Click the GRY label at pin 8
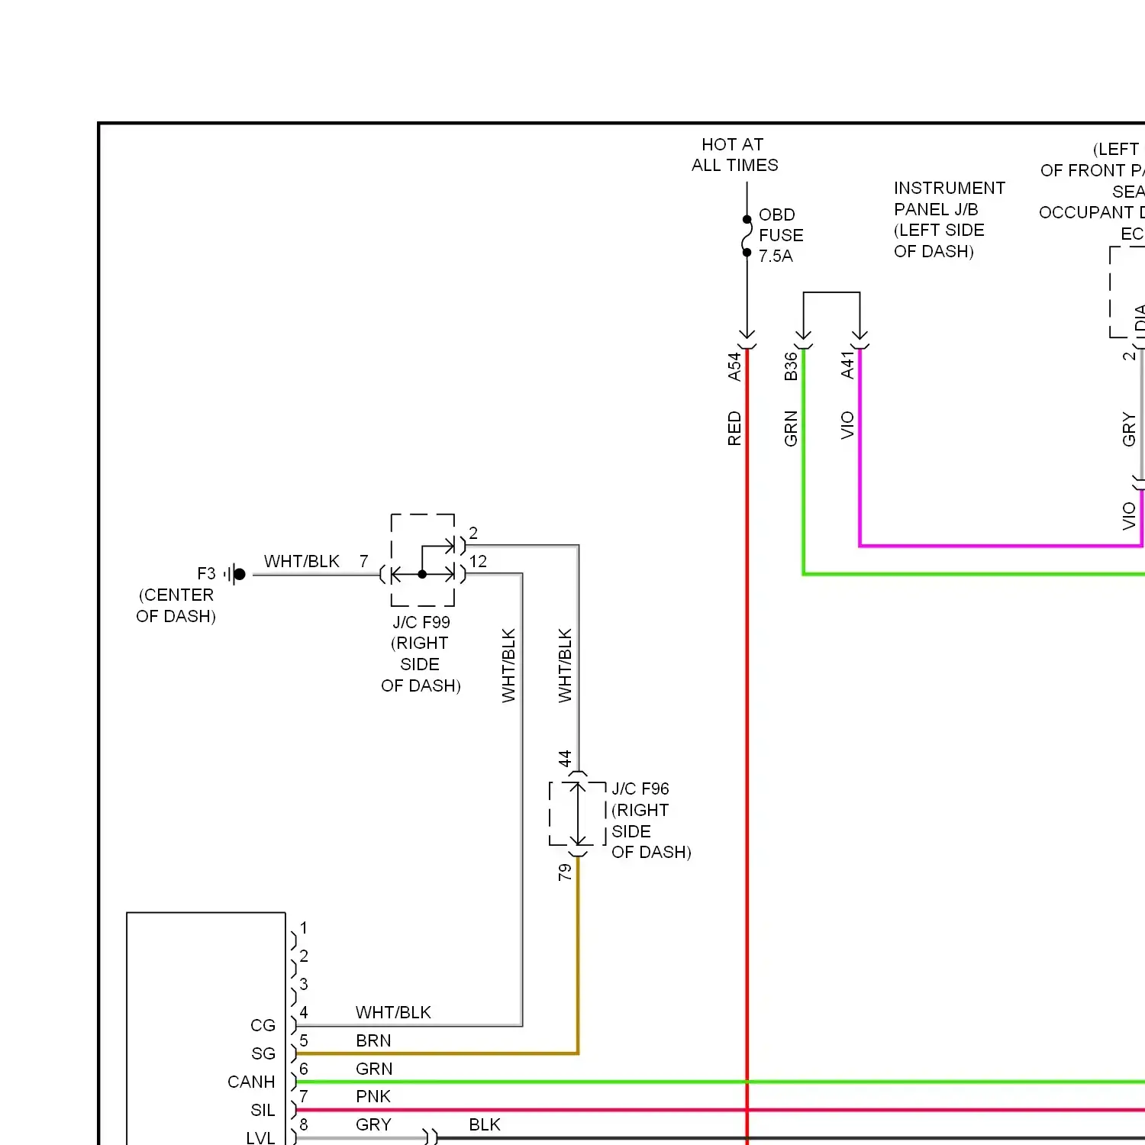This screenshot has width=1145, height=1145. 373,1124
